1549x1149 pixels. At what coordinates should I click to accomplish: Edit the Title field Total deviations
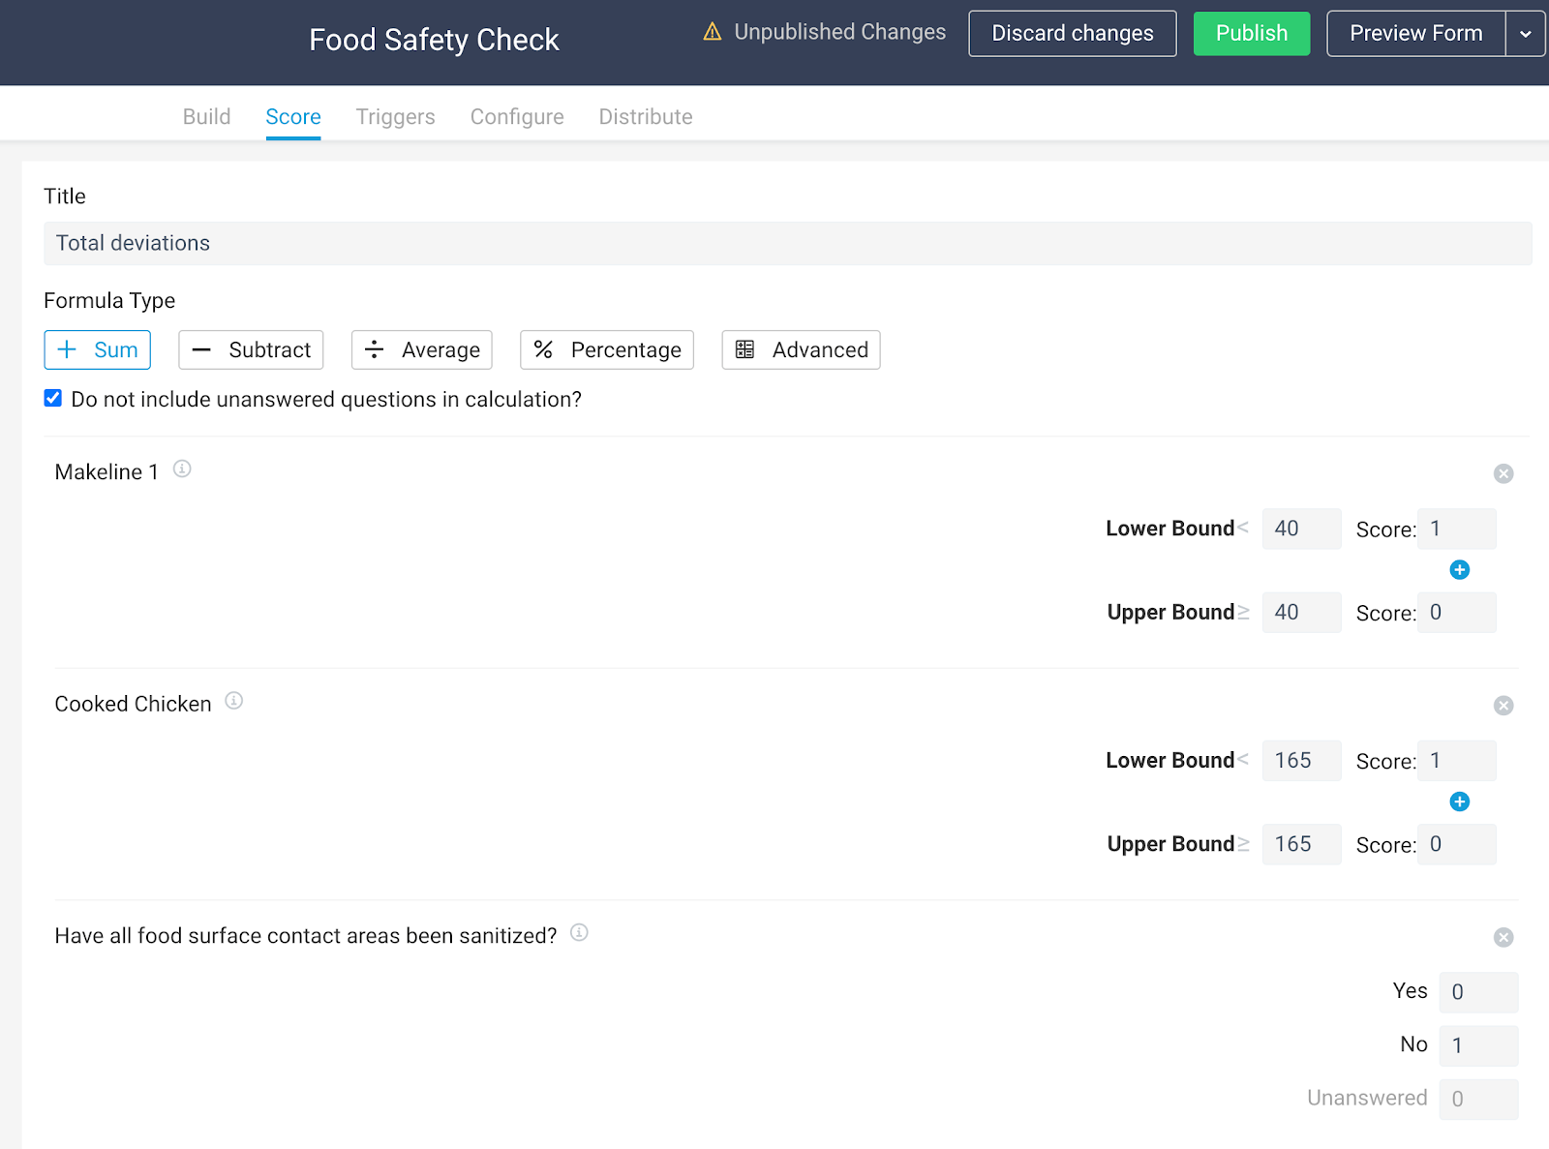[x=788, y=244]
